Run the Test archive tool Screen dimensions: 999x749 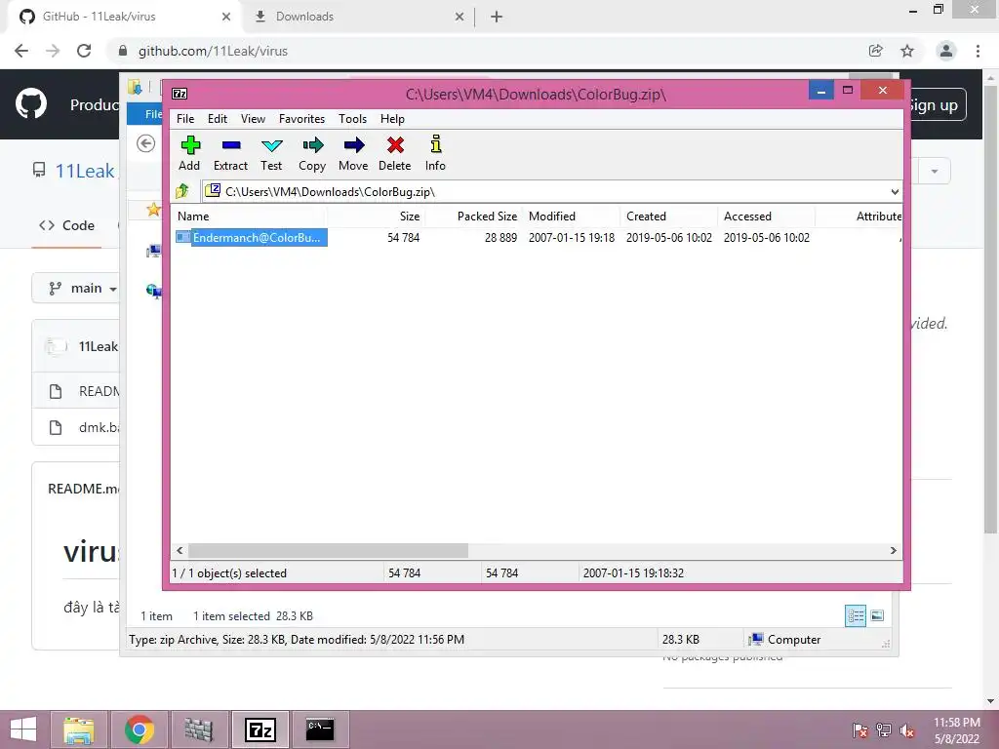271,153
